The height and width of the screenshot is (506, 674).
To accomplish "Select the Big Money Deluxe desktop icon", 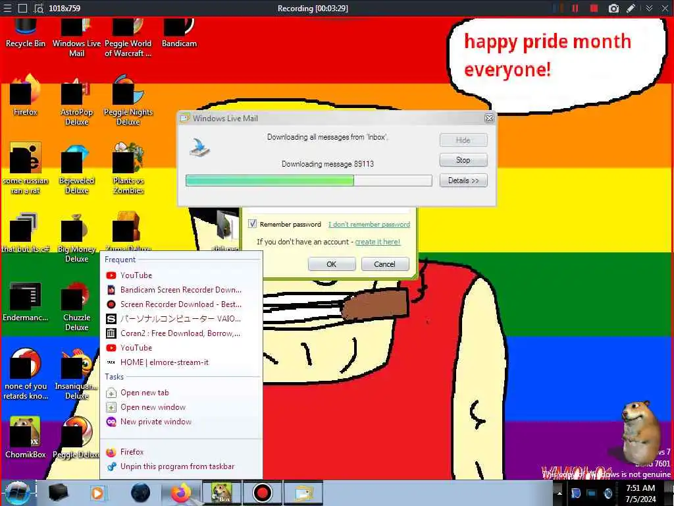I will 76,237.
